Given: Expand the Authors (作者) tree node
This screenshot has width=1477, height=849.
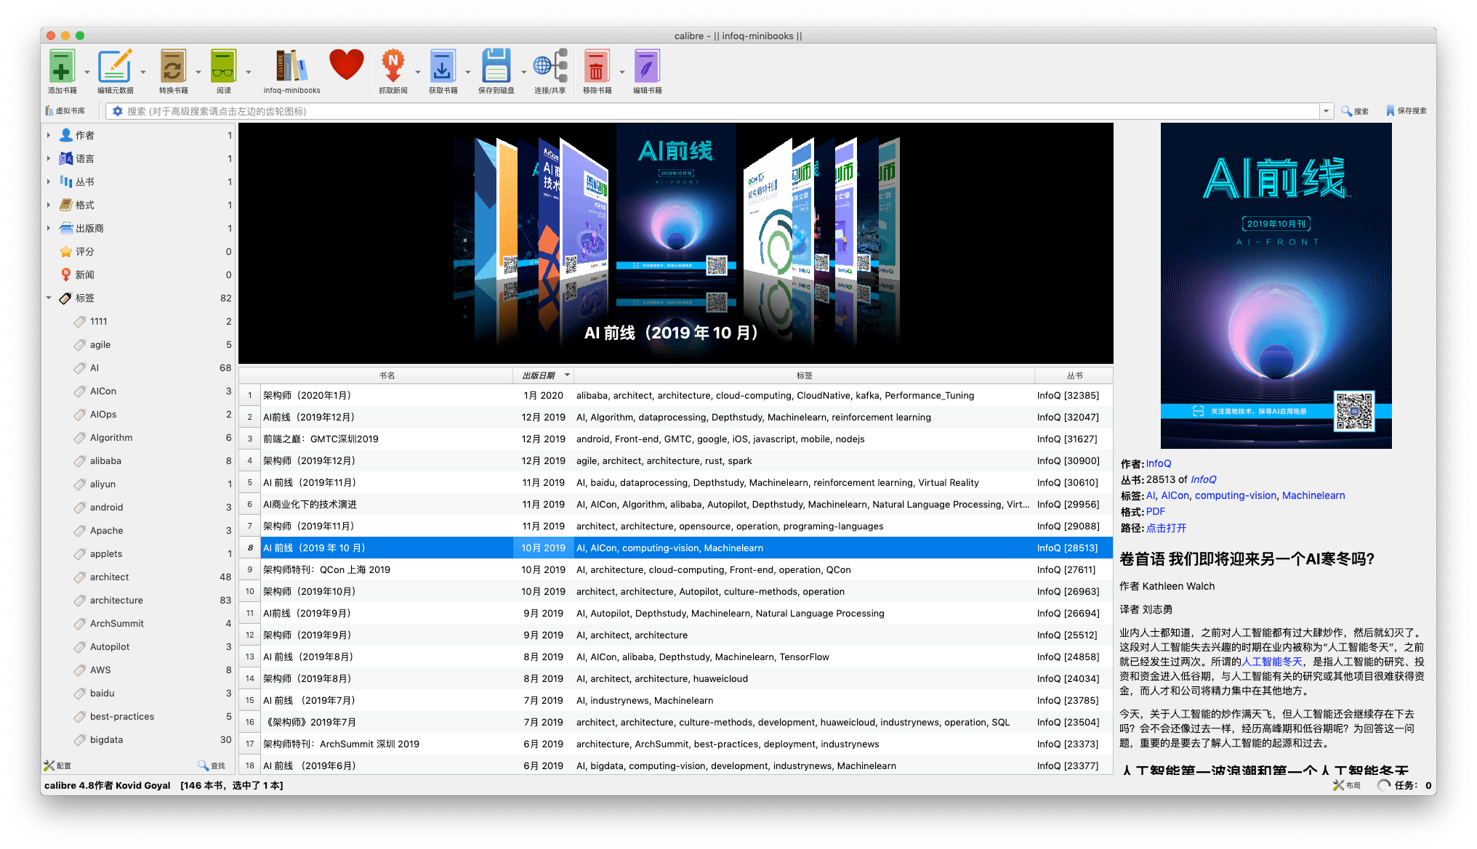Looking at the screenshot, I should [x=49, y=135].
